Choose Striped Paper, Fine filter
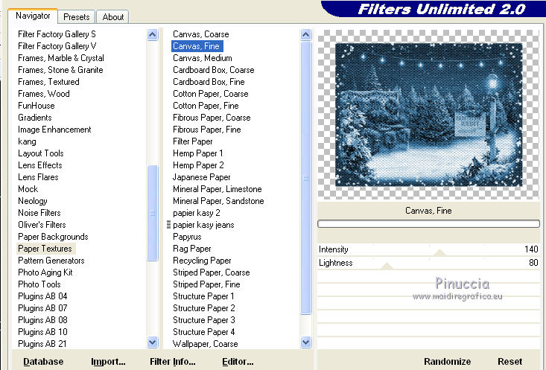The height and width of the screenshot is (370, 546). [x=206, y=284]
